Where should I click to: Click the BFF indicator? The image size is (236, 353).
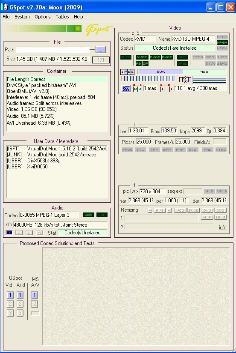(x=167, y=150)
